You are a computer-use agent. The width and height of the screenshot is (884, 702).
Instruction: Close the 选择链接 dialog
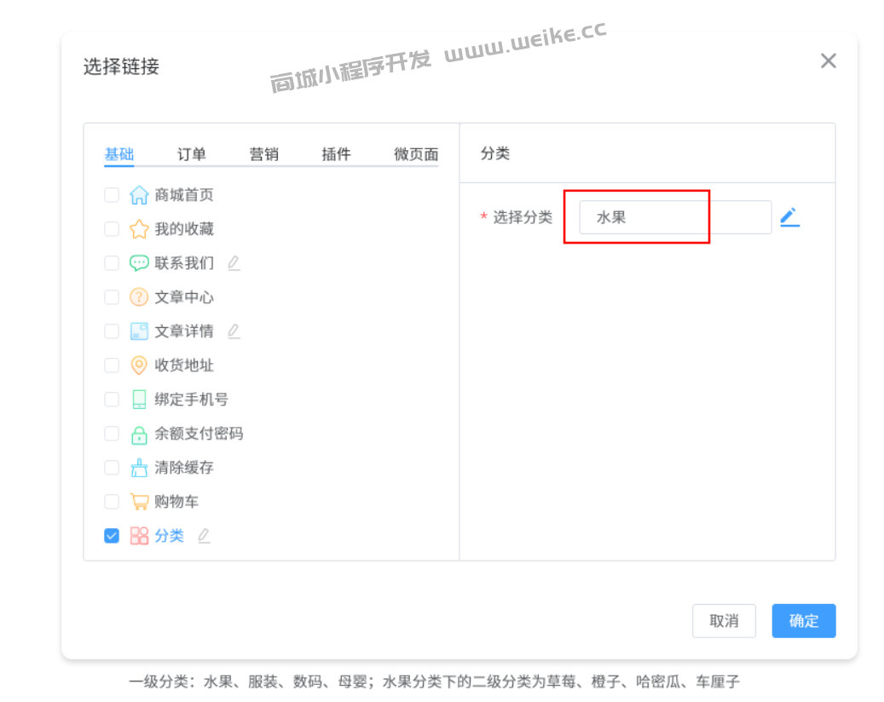[x=829, y=60]
